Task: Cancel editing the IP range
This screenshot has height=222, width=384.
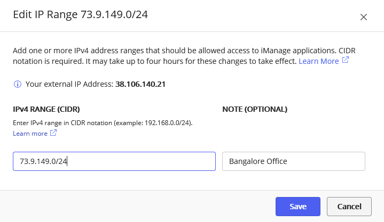Action: pyautogui.click(x=349, y=206)
